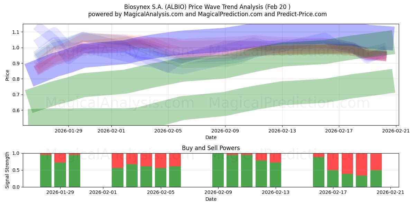The height and width of the screenshot is (207, 415).
Task: Click the 2026-02-13 date tick on the price chart
Action: click(x=282, y=131)
